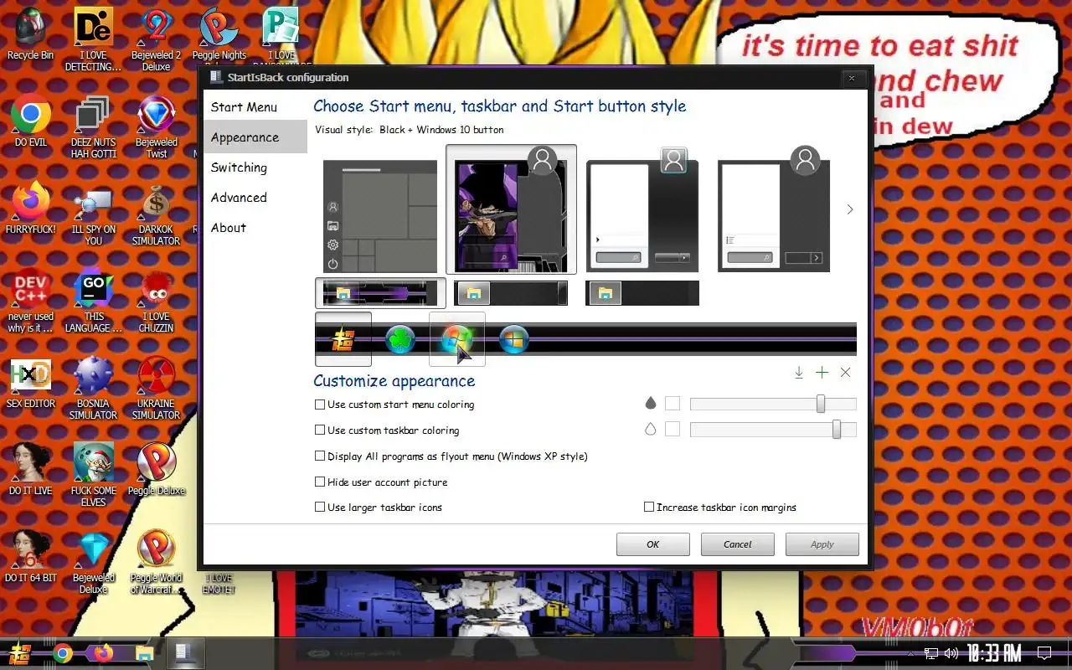This screenshot has width=1072, height=670.
Task: Launch Peggle Deluxe from the desktop
Action: tap(157, 470)
